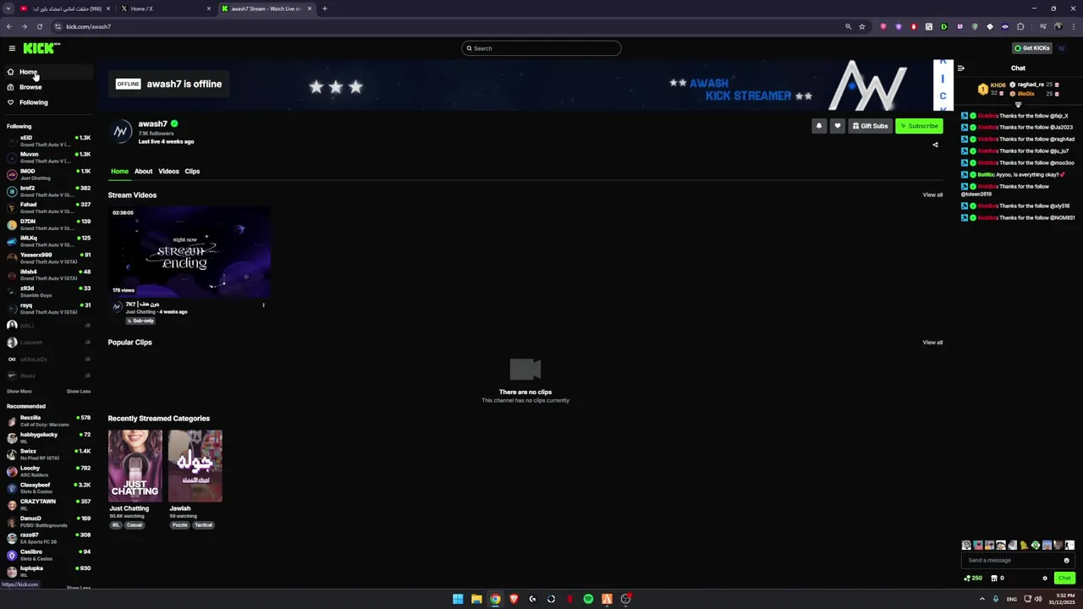Click the awash7 channel avatar
Image resolution: width=1083 pixels, height=609 pixels.
coord(122,131)
